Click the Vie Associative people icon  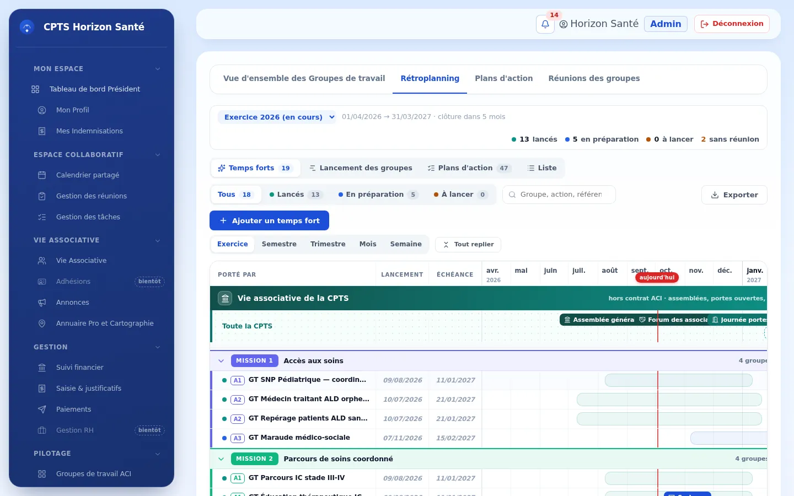tap(42, 261)
